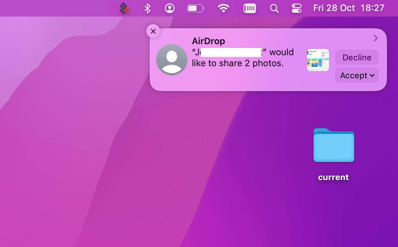The image size is (398, 247).
Task: Open the user account menu bar icon
Action: [170, 8]
